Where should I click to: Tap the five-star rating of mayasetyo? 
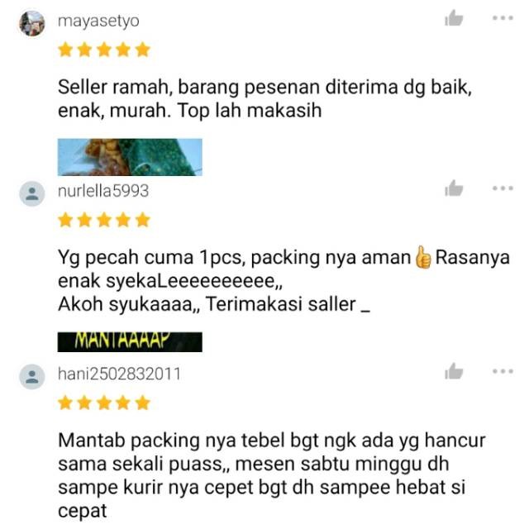(104, 50)
